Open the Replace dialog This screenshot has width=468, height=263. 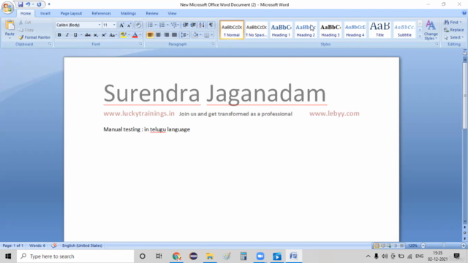pos(454,30)
